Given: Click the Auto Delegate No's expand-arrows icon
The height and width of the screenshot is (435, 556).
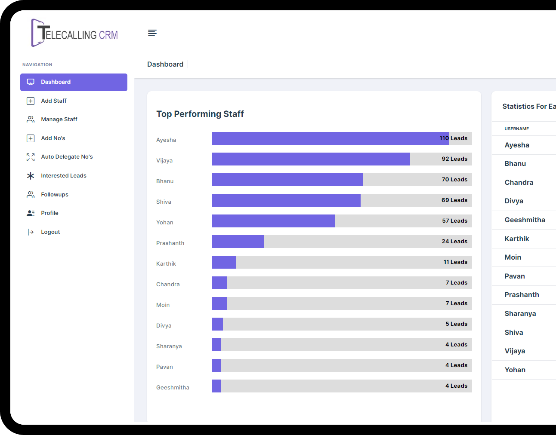Looking at the screenshot, I should 31,157.
